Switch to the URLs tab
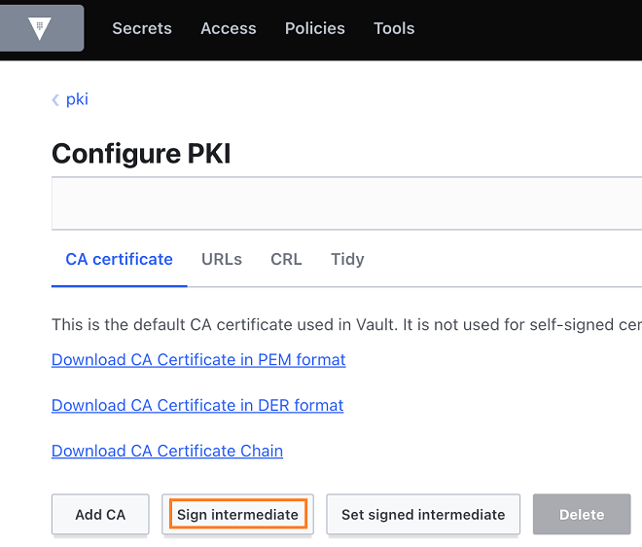The image size is (642, 547). (x=222, y=259)
